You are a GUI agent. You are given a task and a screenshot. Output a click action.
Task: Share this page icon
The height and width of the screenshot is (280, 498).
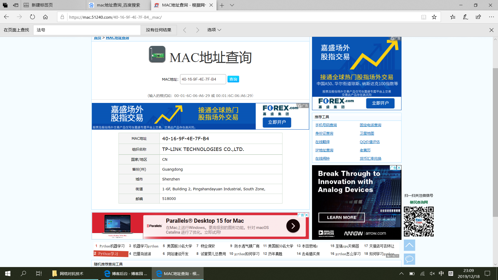(478, 17)
